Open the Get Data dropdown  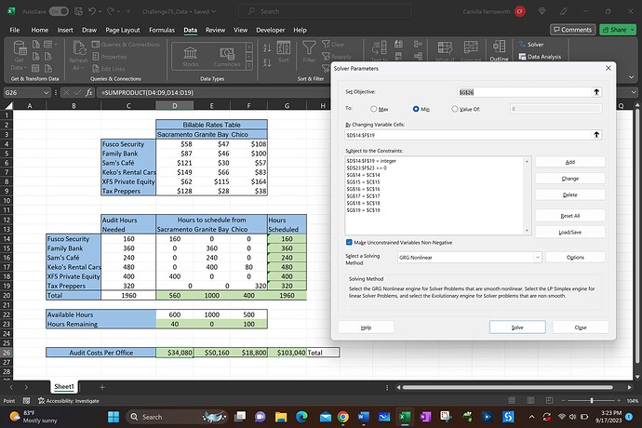pyautogui.click(x=19, y=57)
